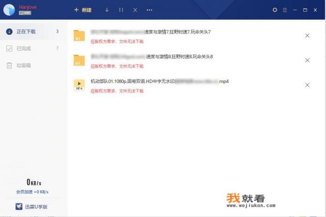This screenshot has width=326, height=217.
Task: Open settings via the circular gear icon
Action: tap(275, 10)
